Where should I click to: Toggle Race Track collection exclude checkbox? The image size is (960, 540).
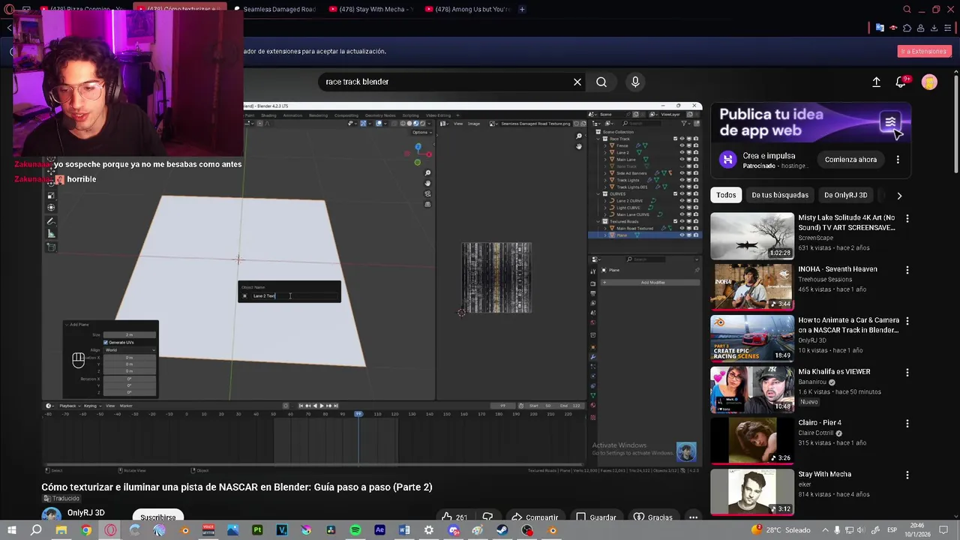point(675,139)
